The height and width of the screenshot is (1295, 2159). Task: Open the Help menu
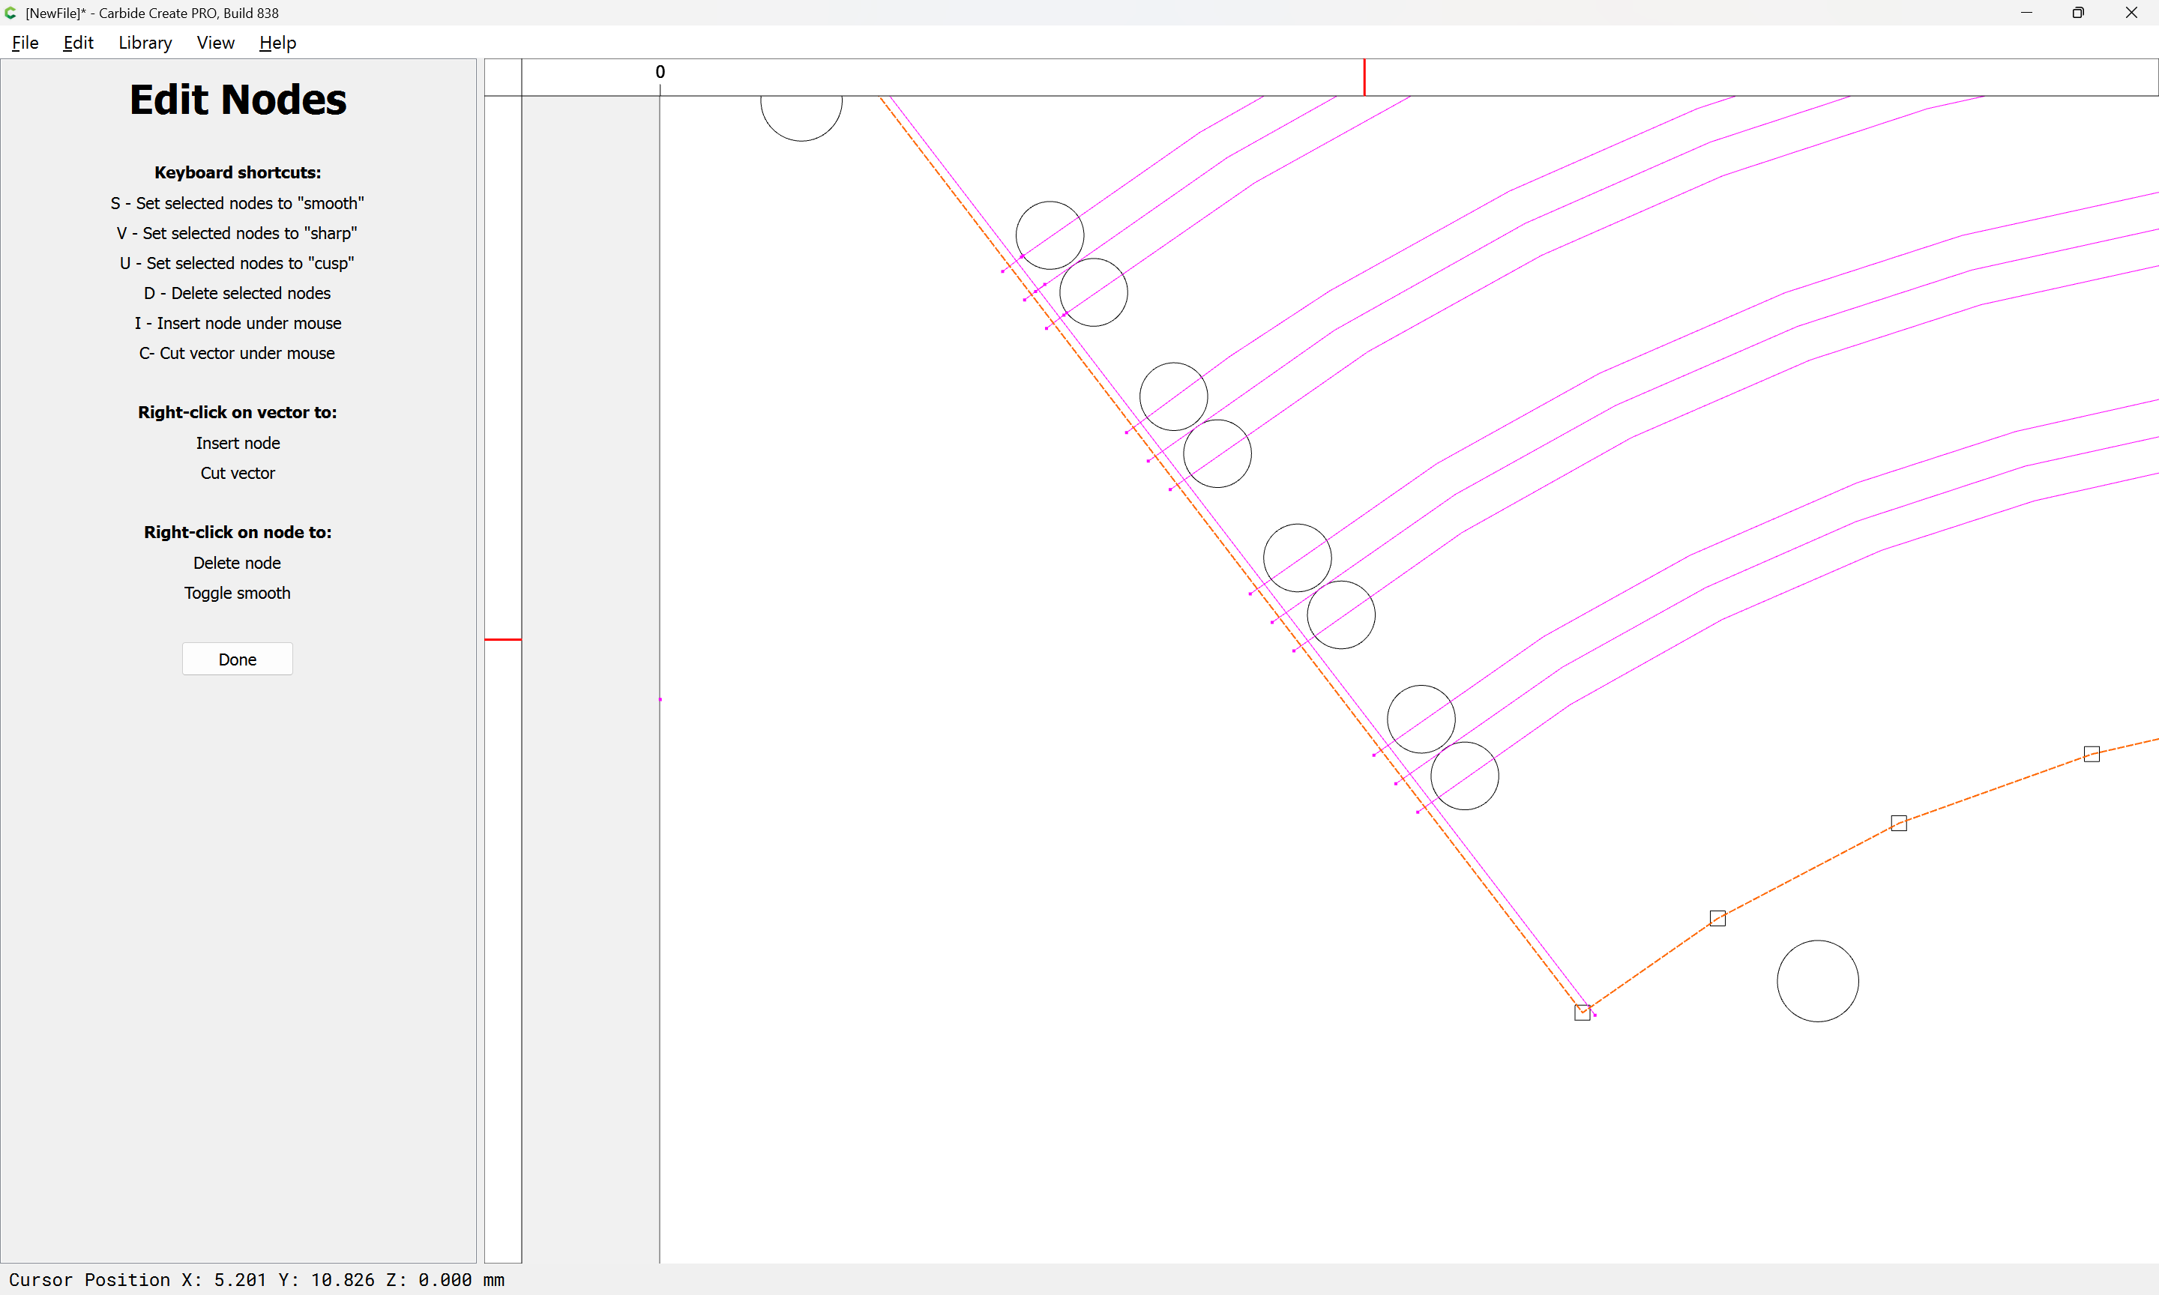click(277, 43)
